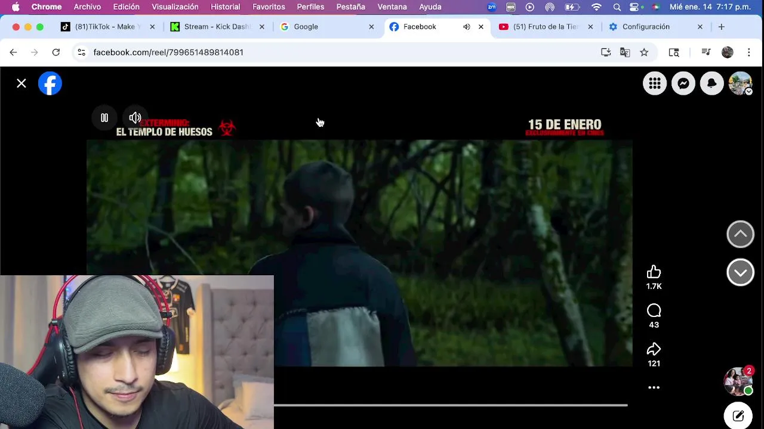The image size is (764, 429).
Task: Like the reel with thumbs up
Action: (654, 272)
